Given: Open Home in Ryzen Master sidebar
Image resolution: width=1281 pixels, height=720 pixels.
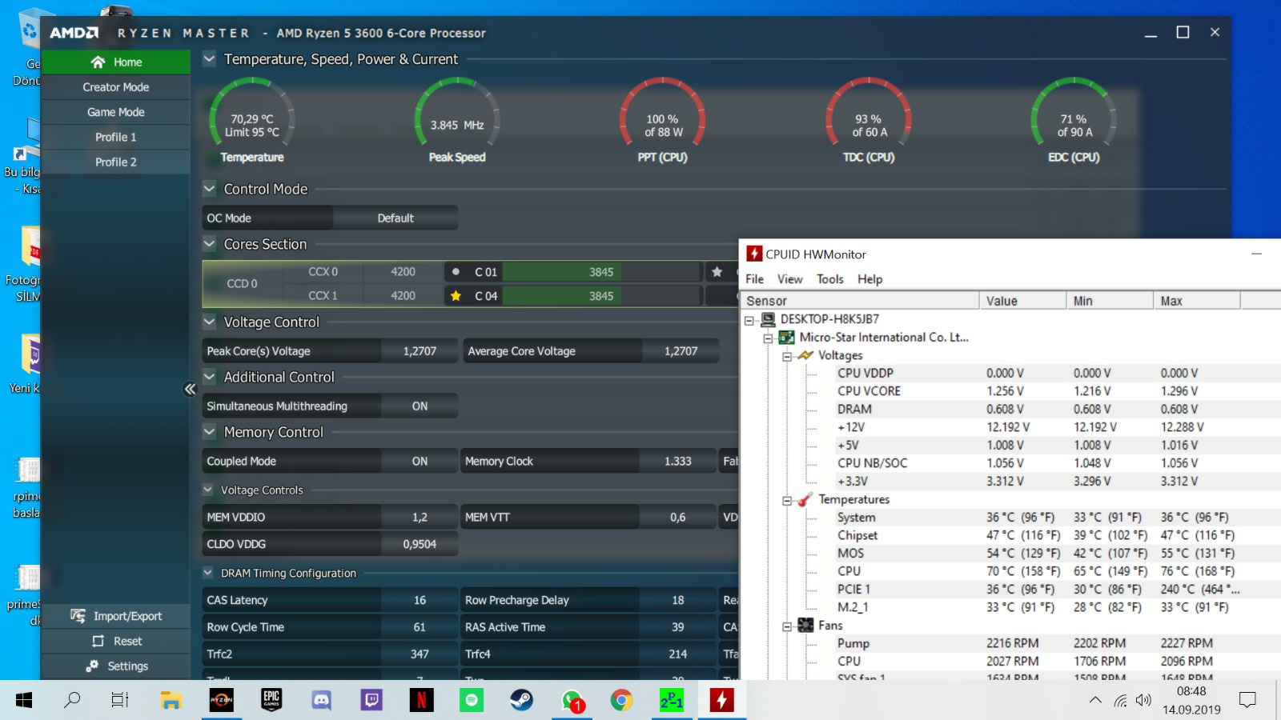Looking at the screenshot, I should pos(116,62).
